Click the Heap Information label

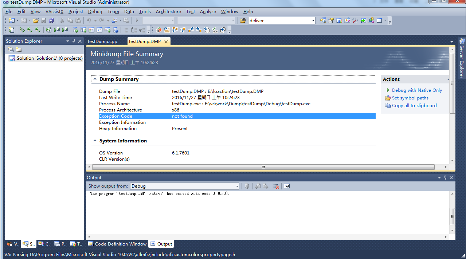[x=118, y=129]
